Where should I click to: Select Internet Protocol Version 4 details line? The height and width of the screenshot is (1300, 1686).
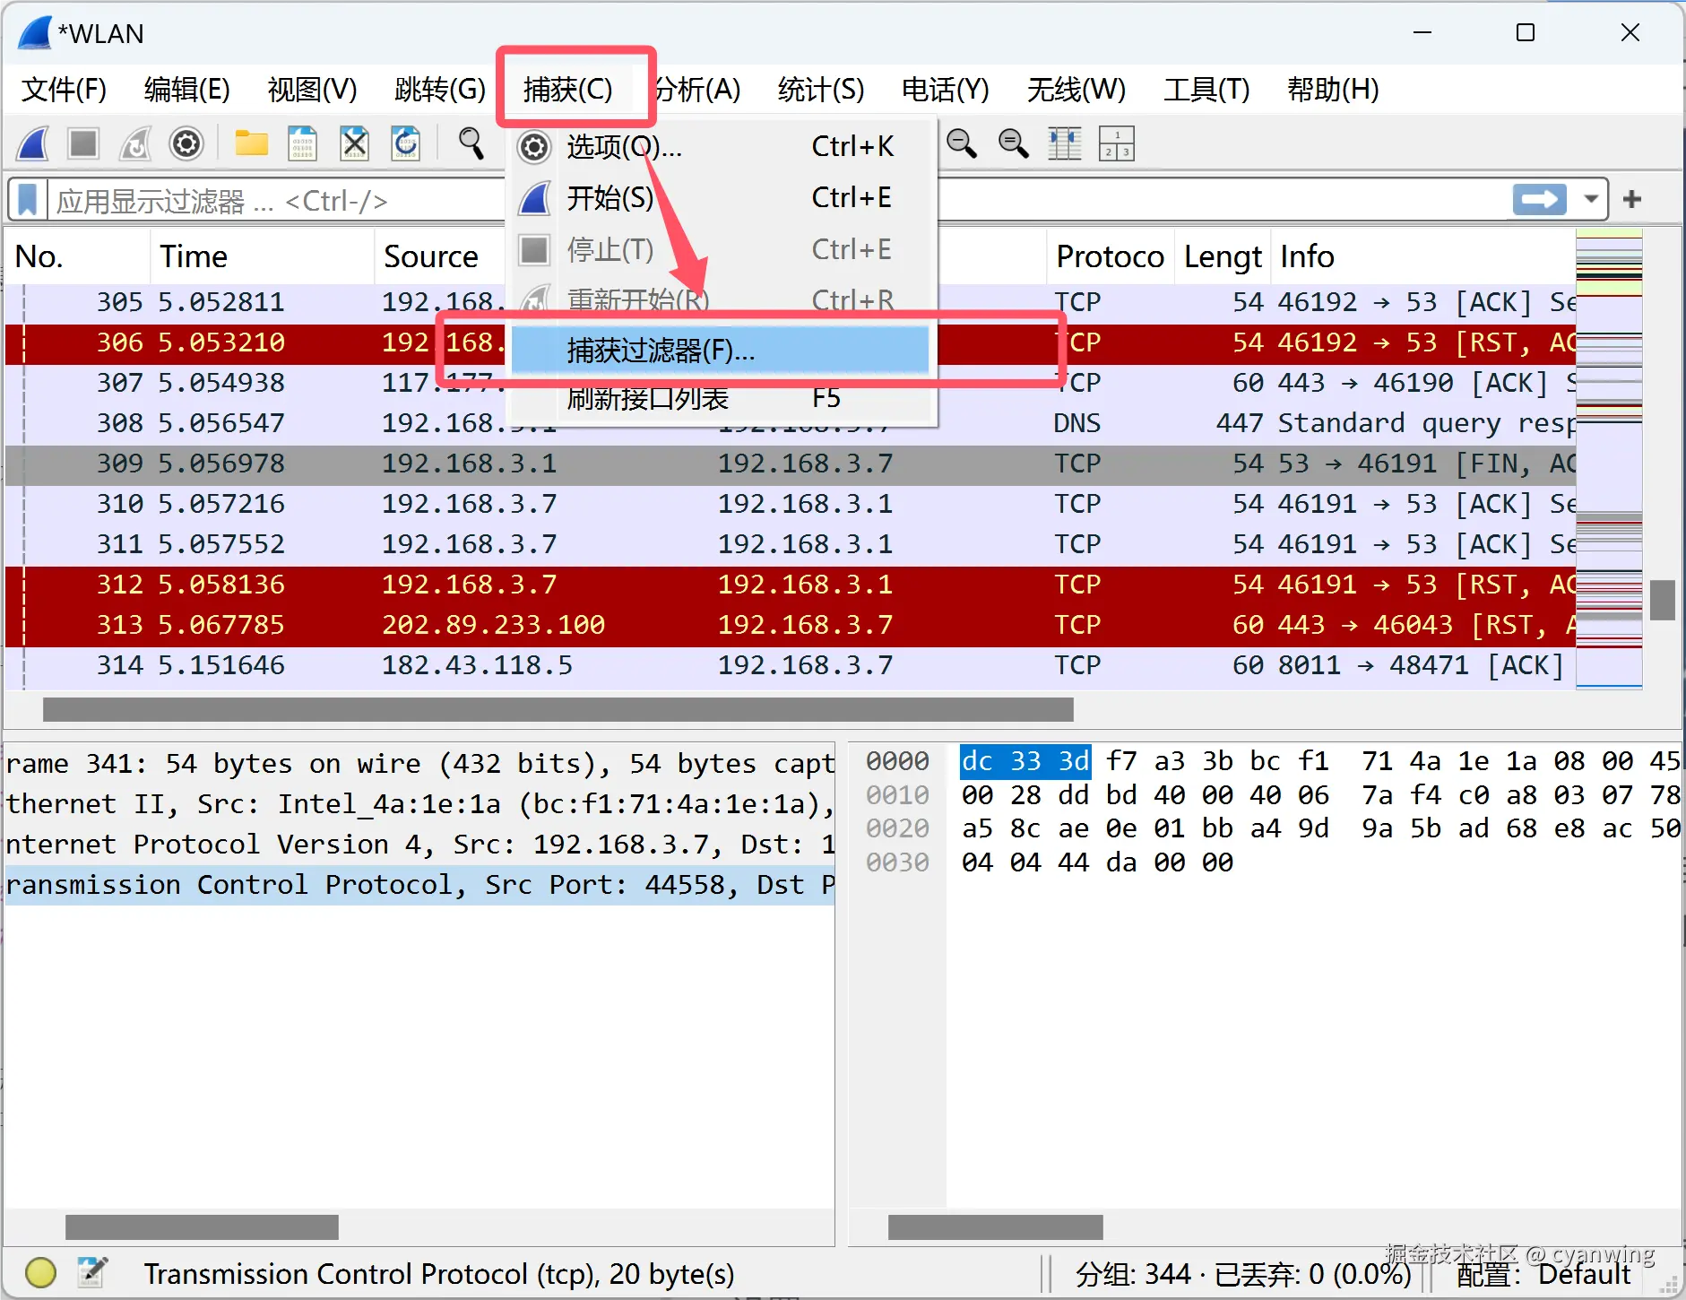[419, 845]
